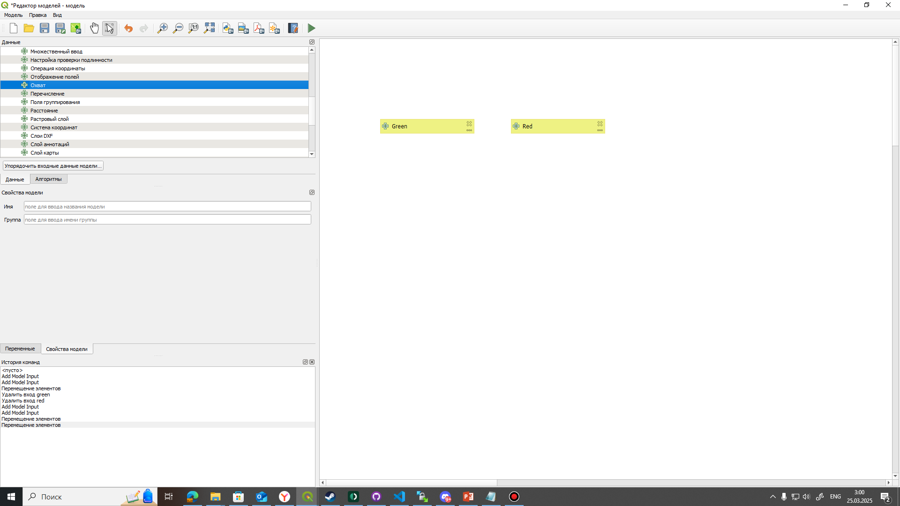900x506 pixels.
Task: Click the Save As floppy-with-pencil icon
Action: click(x=60, y=29)
